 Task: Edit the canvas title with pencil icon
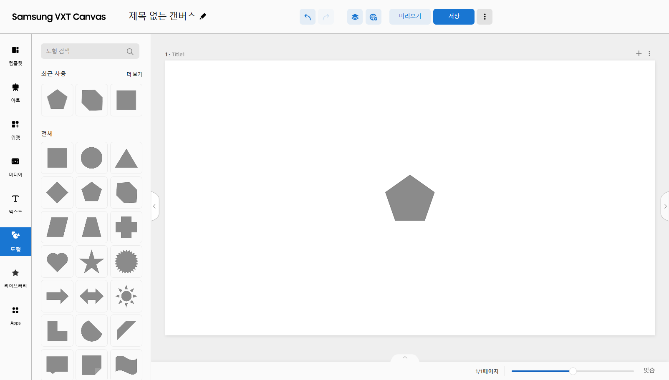(203, 16)
